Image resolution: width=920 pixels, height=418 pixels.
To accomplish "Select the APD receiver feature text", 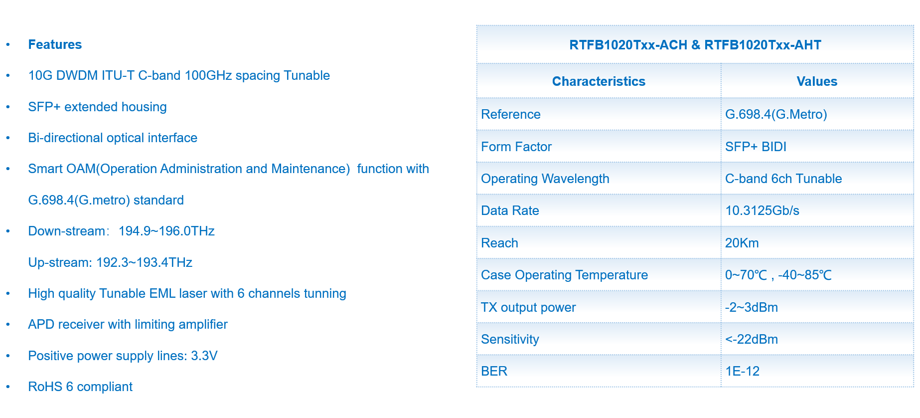I will click(128, 324).
